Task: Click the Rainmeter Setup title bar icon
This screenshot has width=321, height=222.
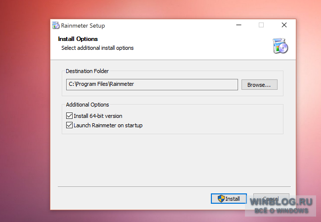Action: click(56, 25)
